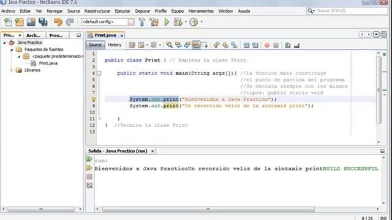Screen dimensions: 392x220
Task: Collapse Paquetes de fuentes node
Action: coord(12,50)
